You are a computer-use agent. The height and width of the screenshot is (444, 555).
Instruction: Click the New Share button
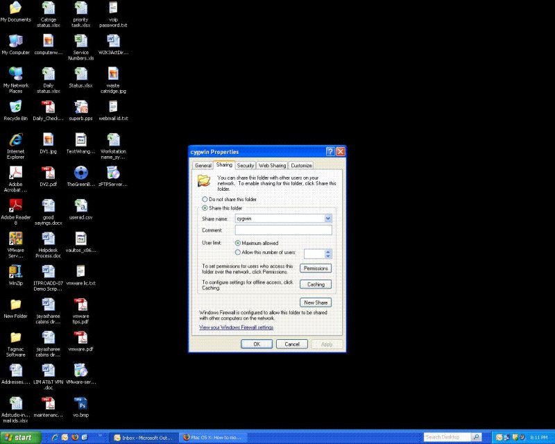[x=316, y=302]
